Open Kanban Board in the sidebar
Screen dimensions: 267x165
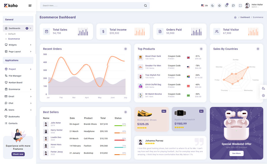(15, 83)
